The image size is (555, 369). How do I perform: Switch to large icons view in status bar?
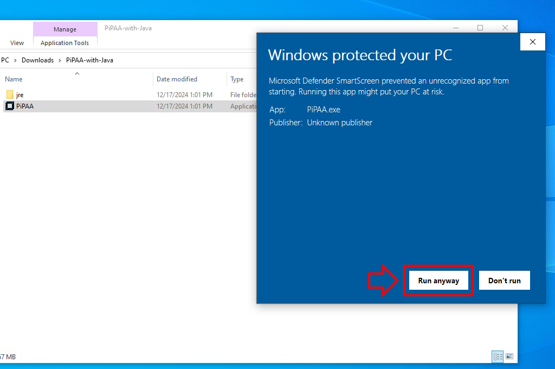(x=509, y=357)
